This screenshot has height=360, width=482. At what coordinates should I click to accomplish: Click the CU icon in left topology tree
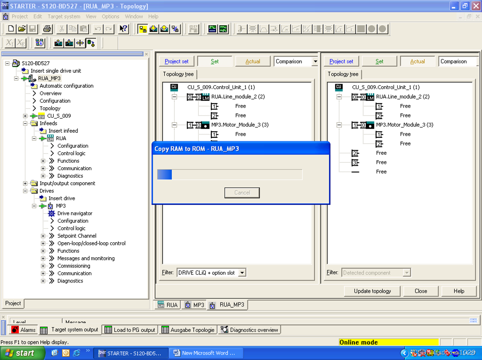click(x=174, y=87)
